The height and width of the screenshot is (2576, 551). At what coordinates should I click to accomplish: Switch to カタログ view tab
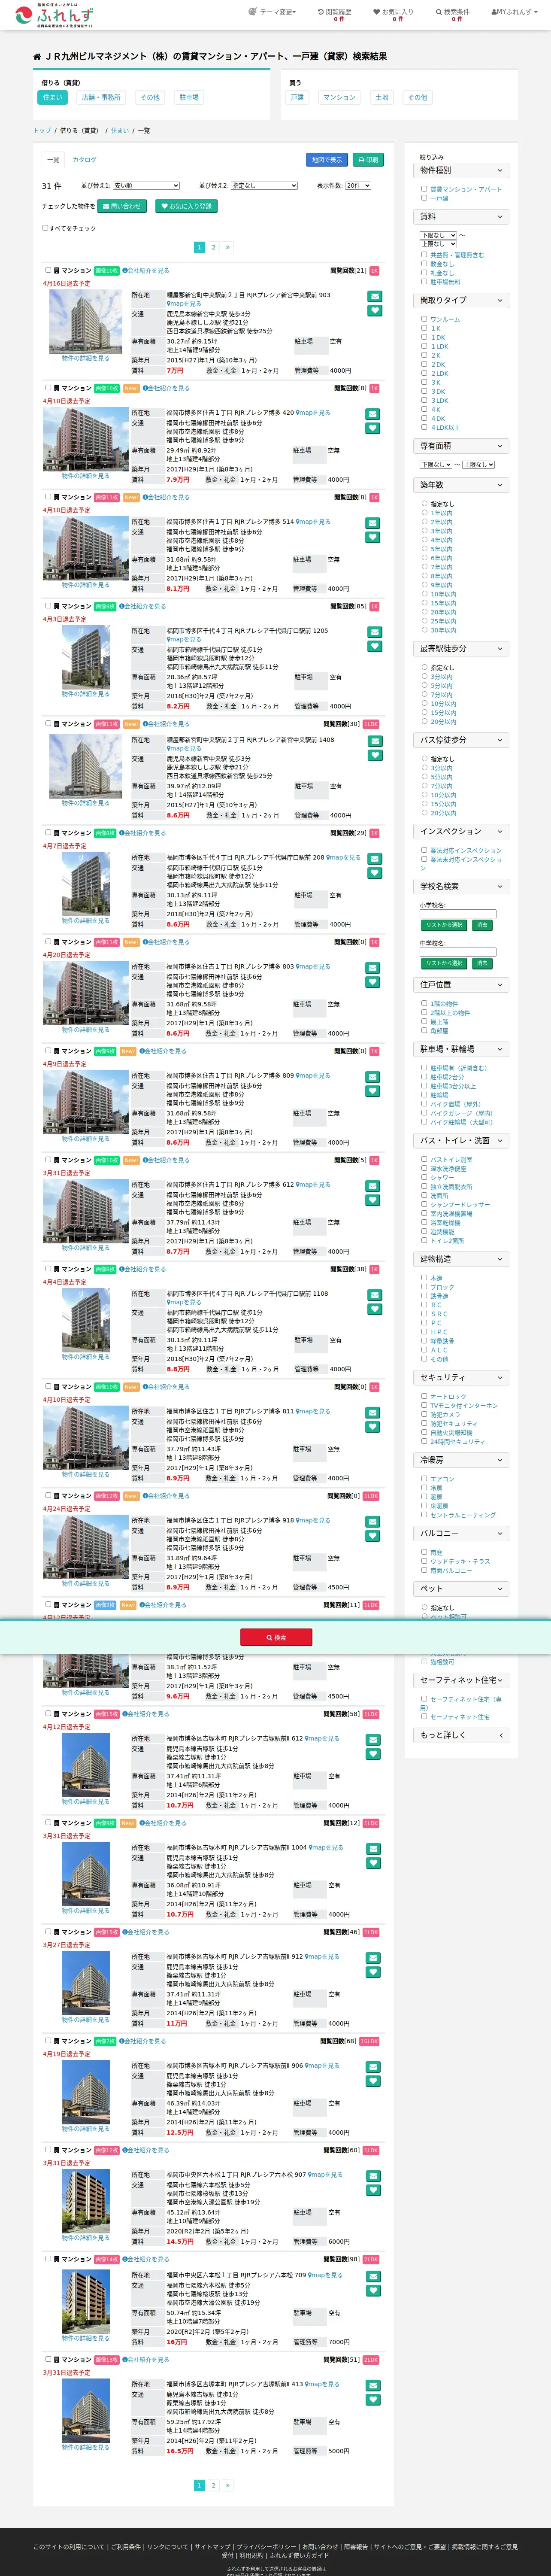(84, 160)
